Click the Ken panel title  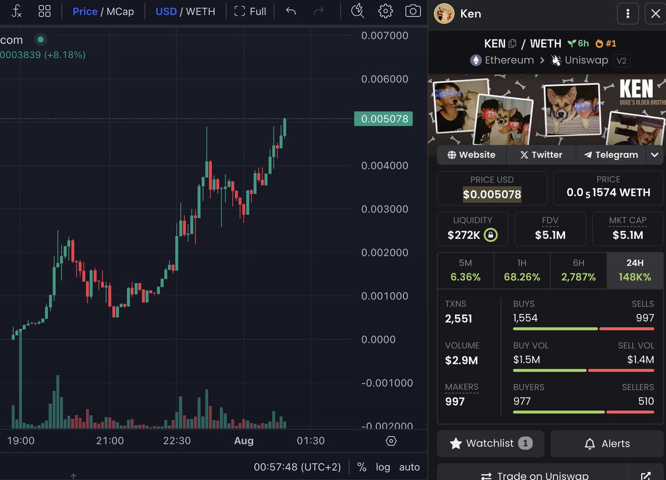[471, 14]
